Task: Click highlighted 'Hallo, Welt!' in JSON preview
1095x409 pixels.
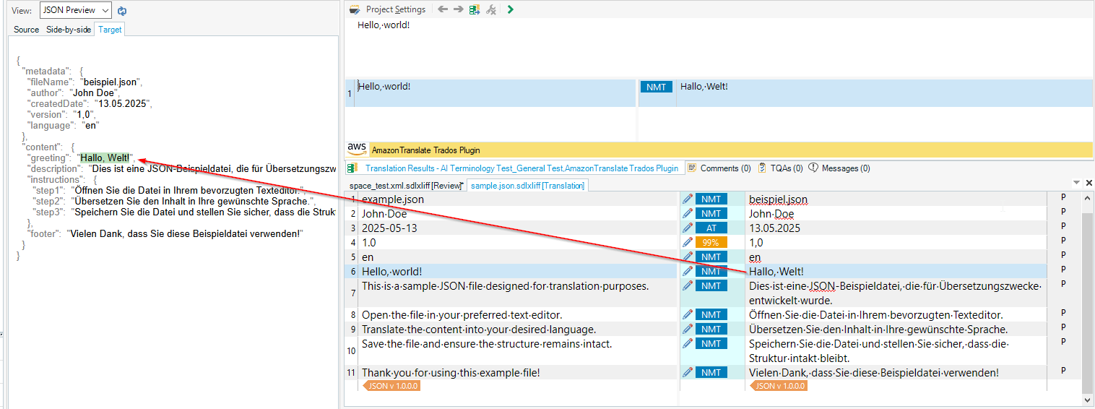Action: 105,158
